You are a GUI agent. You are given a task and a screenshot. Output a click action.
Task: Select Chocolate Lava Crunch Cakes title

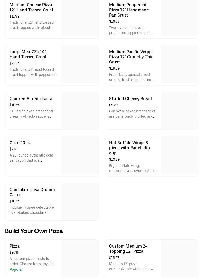(32, 192)
